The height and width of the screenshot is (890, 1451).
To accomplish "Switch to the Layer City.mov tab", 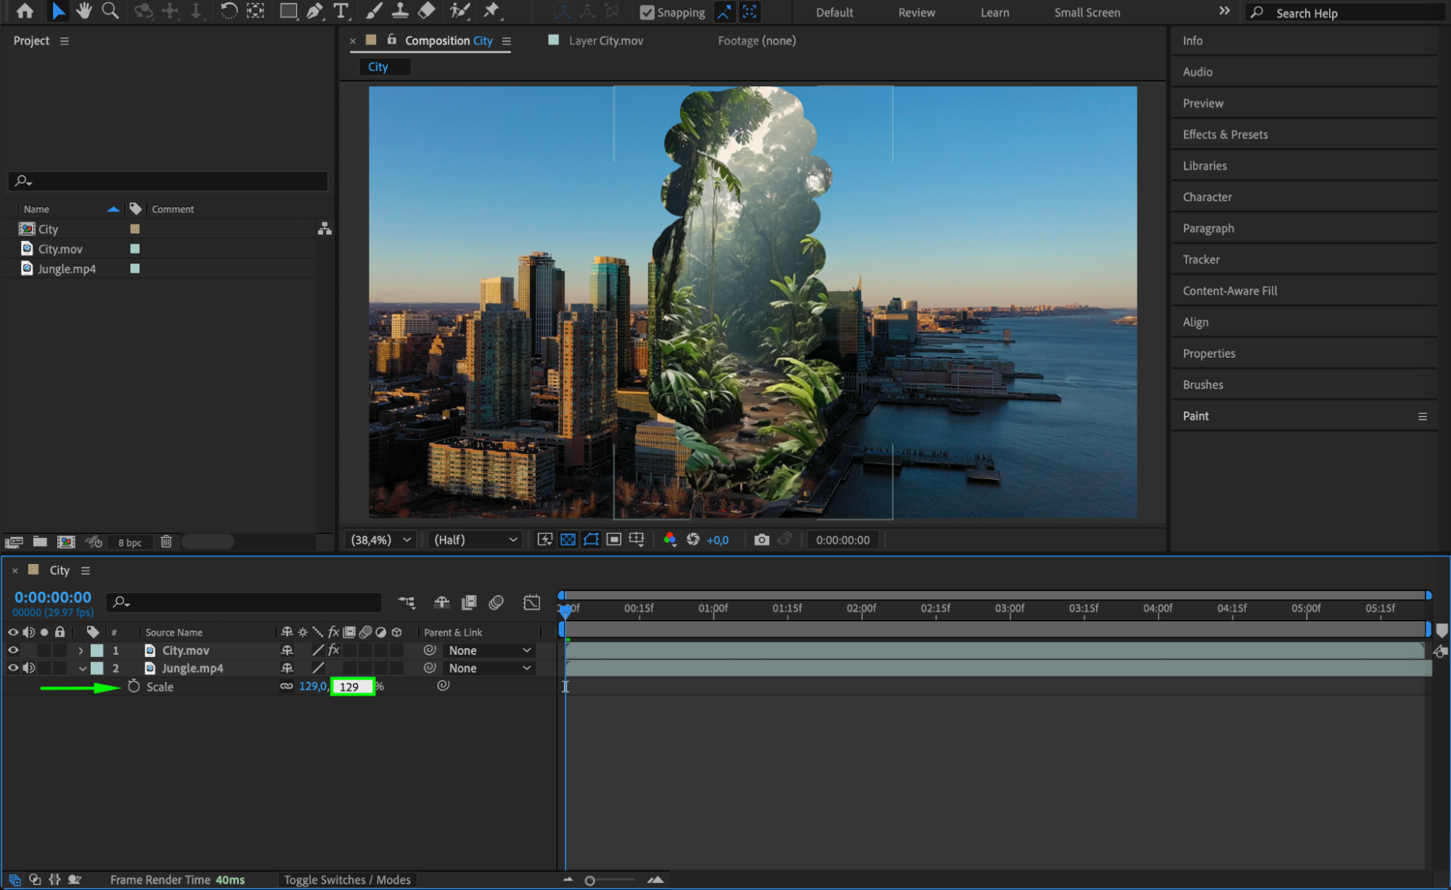I will point(605,41).
